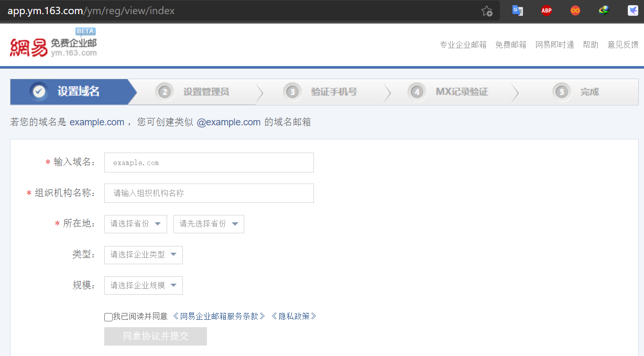Open the Xunlei Thunder extension
The image size is (644, 356).
[x=632, y=10]
